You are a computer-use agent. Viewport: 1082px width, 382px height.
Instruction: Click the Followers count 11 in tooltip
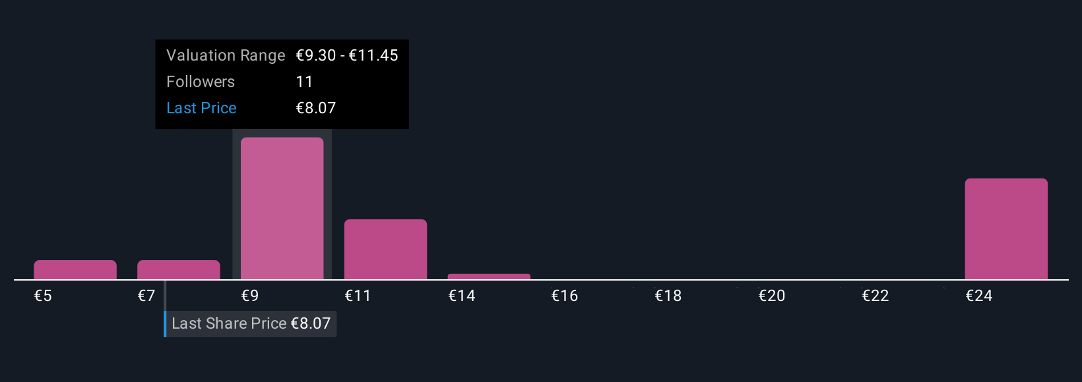[304, 82]
